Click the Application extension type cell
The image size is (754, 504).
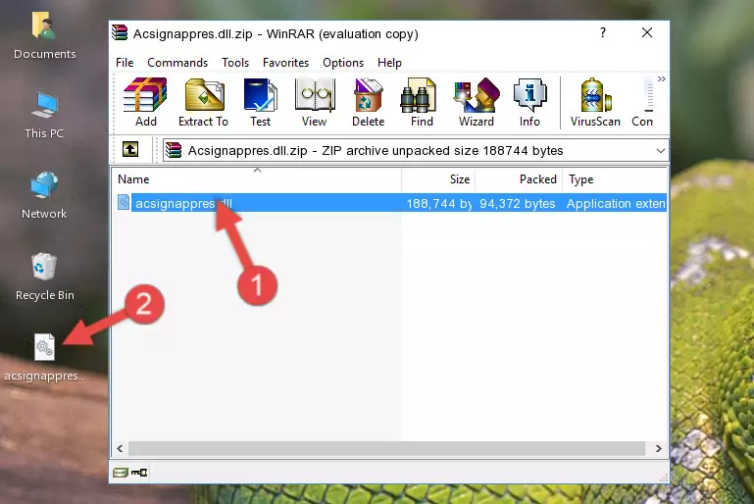coord(616,203)
